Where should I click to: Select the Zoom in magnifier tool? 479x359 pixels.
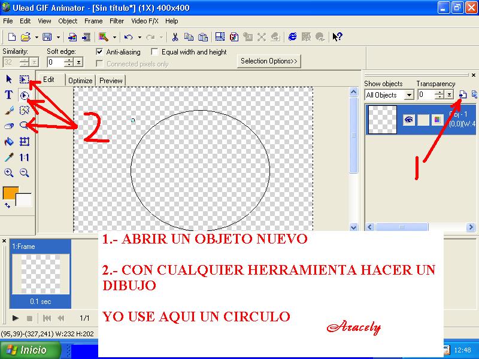click(9, 173)
